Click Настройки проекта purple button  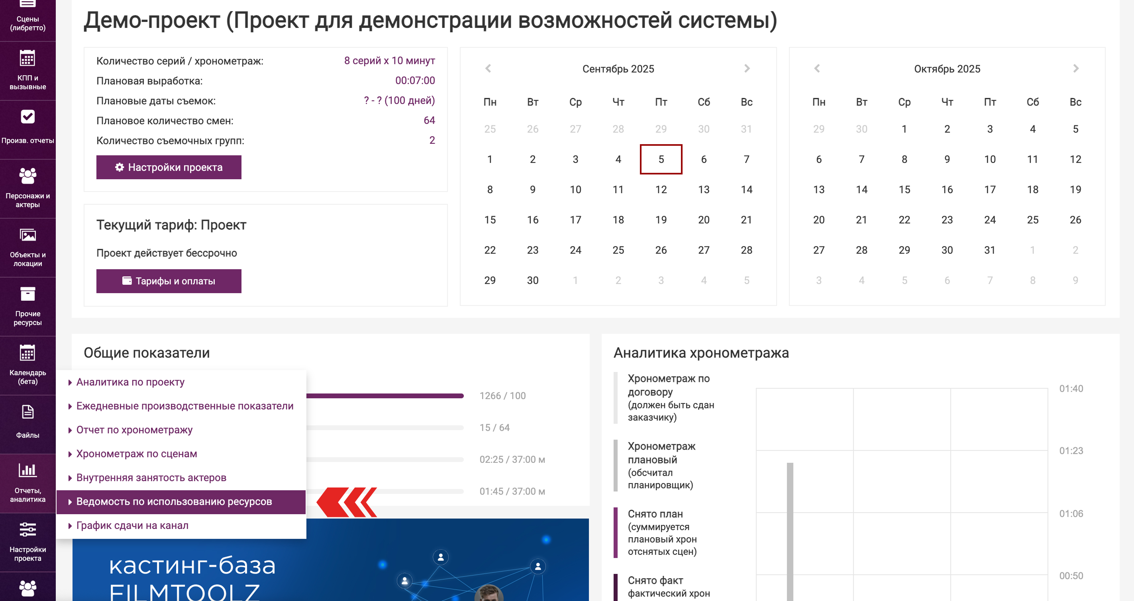(x=169, y=167)
